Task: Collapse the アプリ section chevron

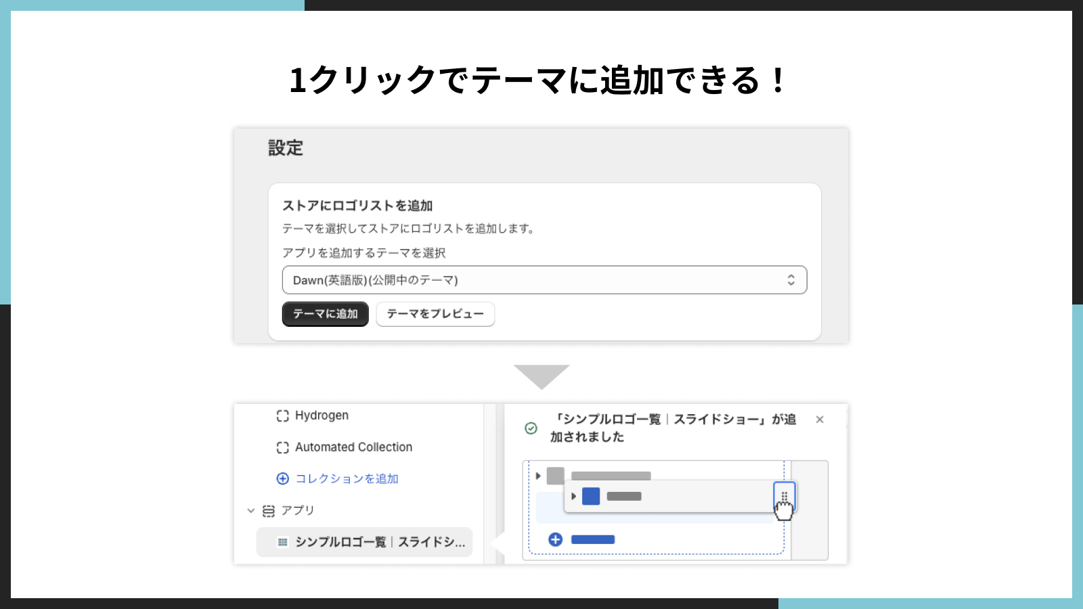Action: 250,511
